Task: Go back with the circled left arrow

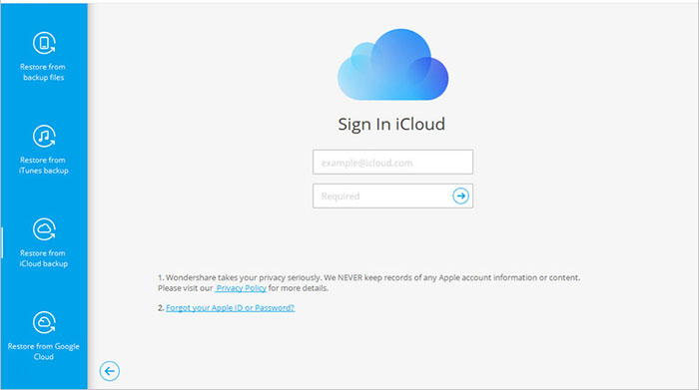Action: [109, 371]
